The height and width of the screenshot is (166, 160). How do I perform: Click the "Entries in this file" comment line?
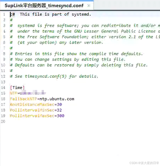(x=76, y=54)
